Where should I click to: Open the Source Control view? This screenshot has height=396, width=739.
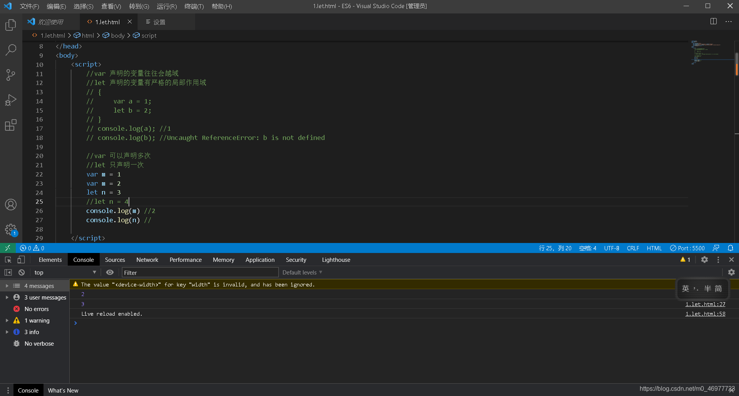pyautogui.click(x=11, y=75)
